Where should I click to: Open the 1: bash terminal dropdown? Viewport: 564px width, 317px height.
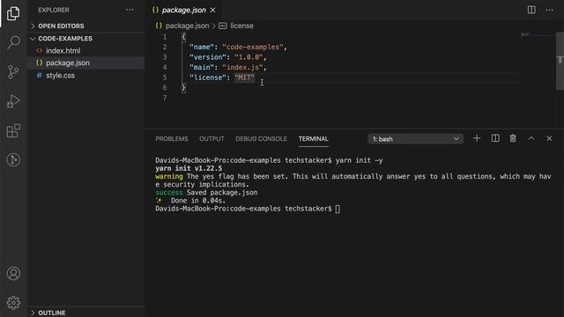click(x=415, y=139)
